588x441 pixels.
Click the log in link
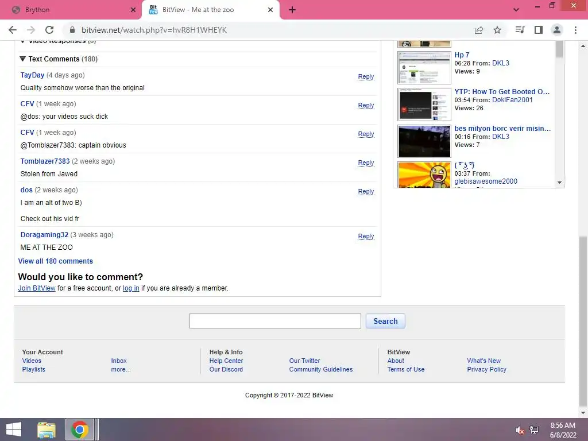(x=131, y=288)
